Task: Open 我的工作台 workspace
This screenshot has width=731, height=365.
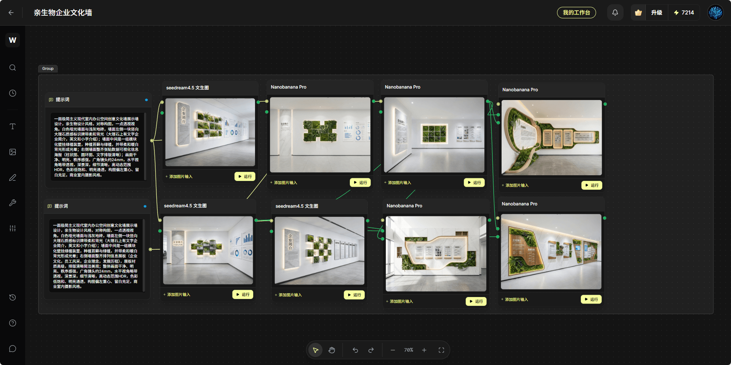Action: tap(576, 13)
